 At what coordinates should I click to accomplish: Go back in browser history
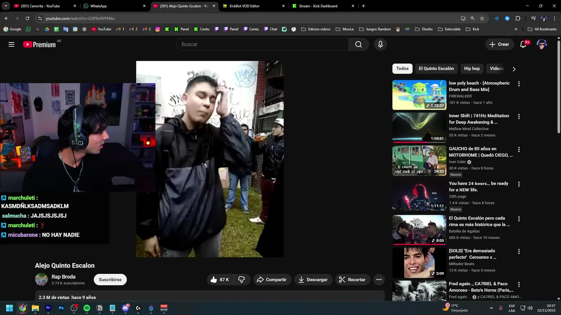point(6,18)
